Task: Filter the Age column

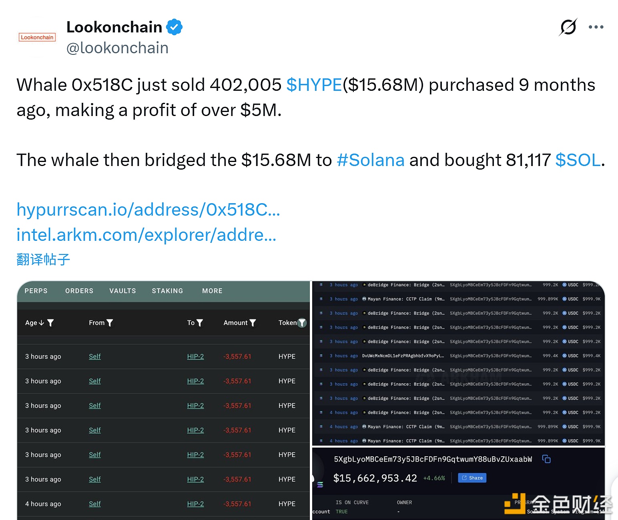Action: click(x=50, y=323)
